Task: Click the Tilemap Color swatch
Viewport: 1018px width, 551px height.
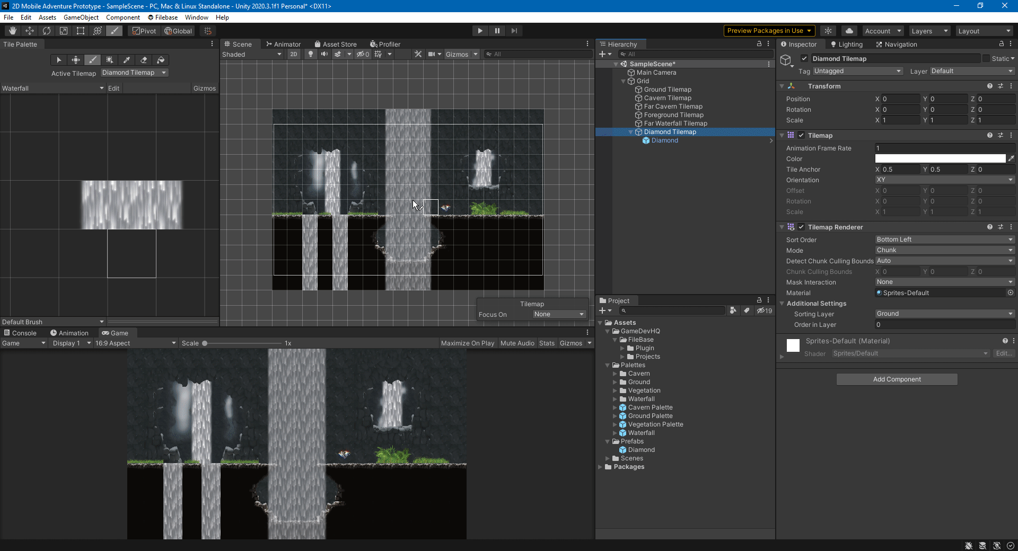Action: tap(940, 159)
